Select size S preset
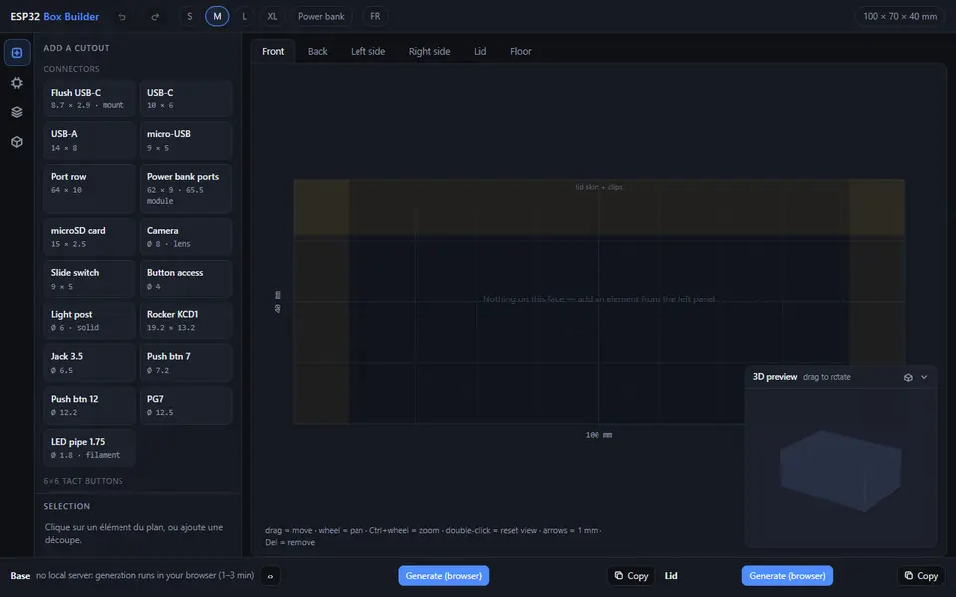 coord(189,17)
